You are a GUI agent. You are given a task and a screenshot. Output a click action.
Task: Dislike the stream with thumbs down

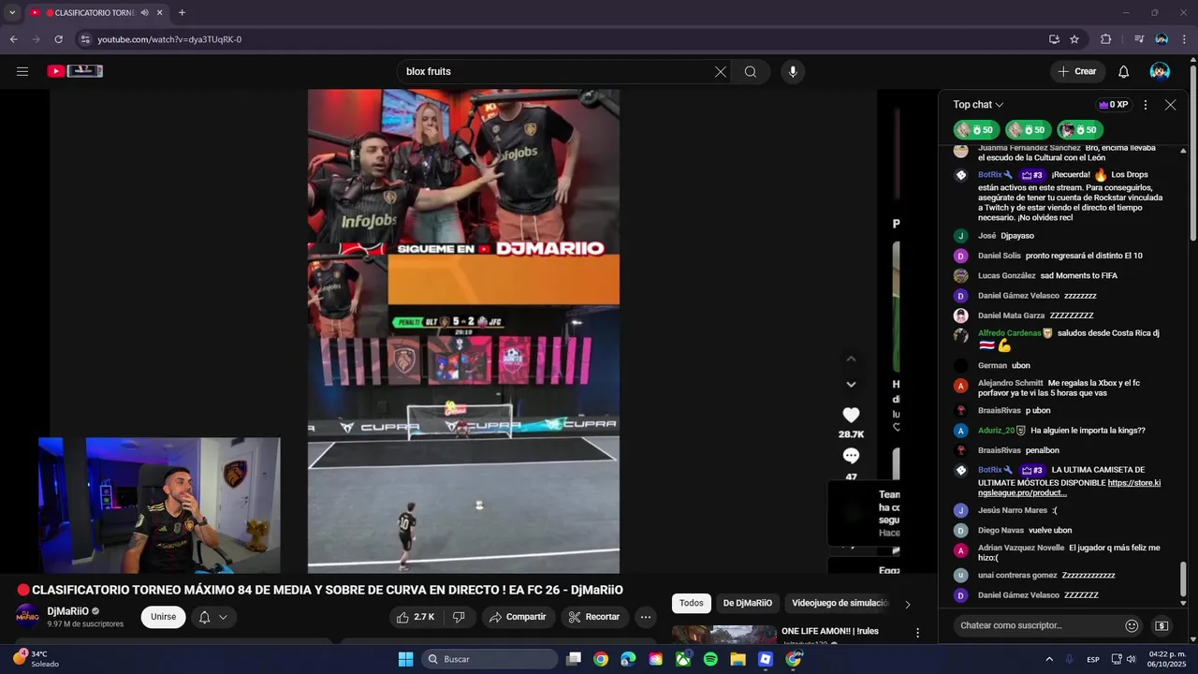tap(459, 617)
